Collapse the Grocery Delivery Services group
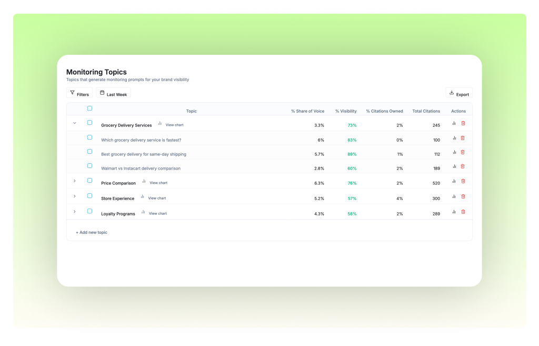The height and width of the screenshot is (346, 539). pos(74,123)
